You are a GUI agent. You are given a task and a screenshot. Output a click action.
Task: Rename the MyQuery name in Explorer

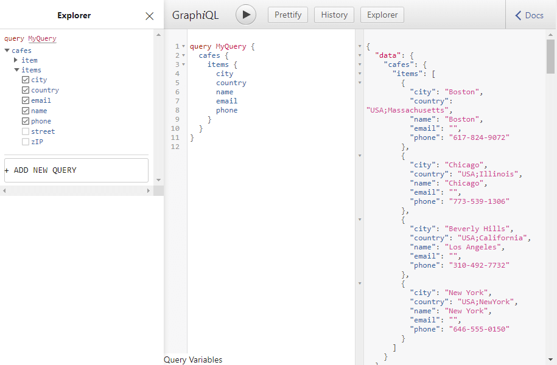[42, 38]
